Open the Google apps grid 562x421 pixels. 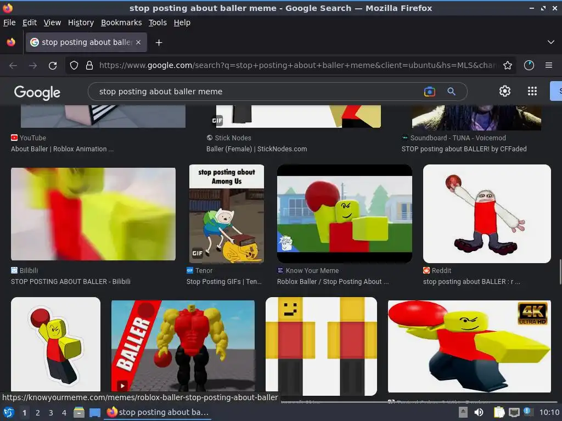click(532, 92)
